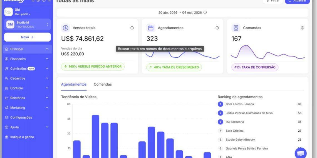Image resolution: width=317 pixels, height=158 pixels.
Task: Open info tooltip on Vendas totais card
Action: point(132,28)
